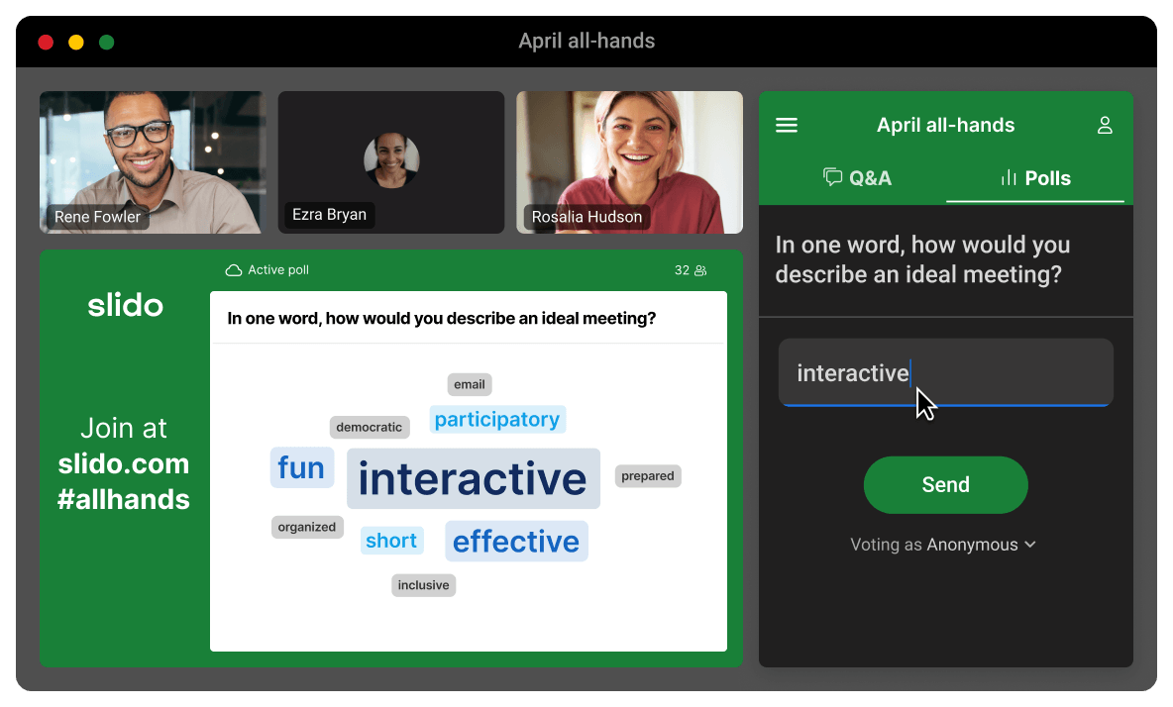Click the green macOS fullscreen button
The height and width of the screenshot is (707, 1173).
click(106, 42)
